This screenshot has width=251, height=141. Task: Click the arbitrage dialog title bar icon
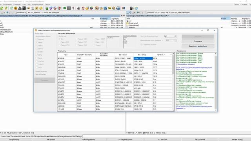(36, 31)
